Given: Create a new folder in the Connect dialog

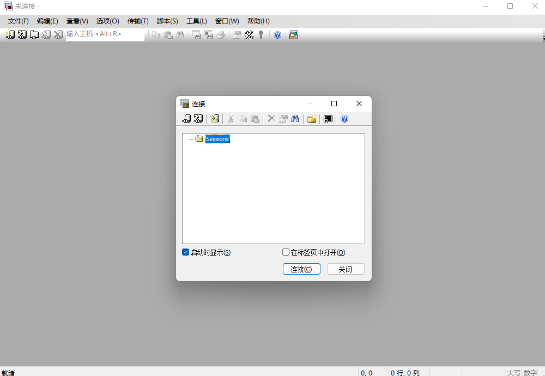Looking at the screenshot, I should [311, 118].
